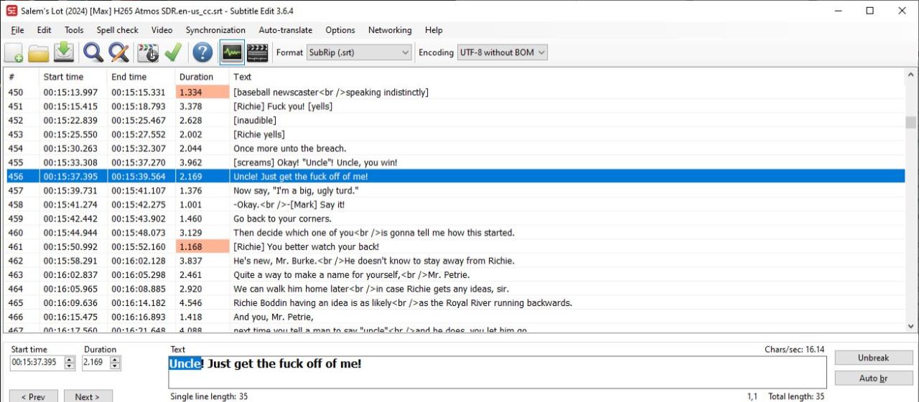Image resolution: width=919 pixels, height=402 pixels.
Task: Increase Duration using the spinner up arrow
Action: pos(116,359)
